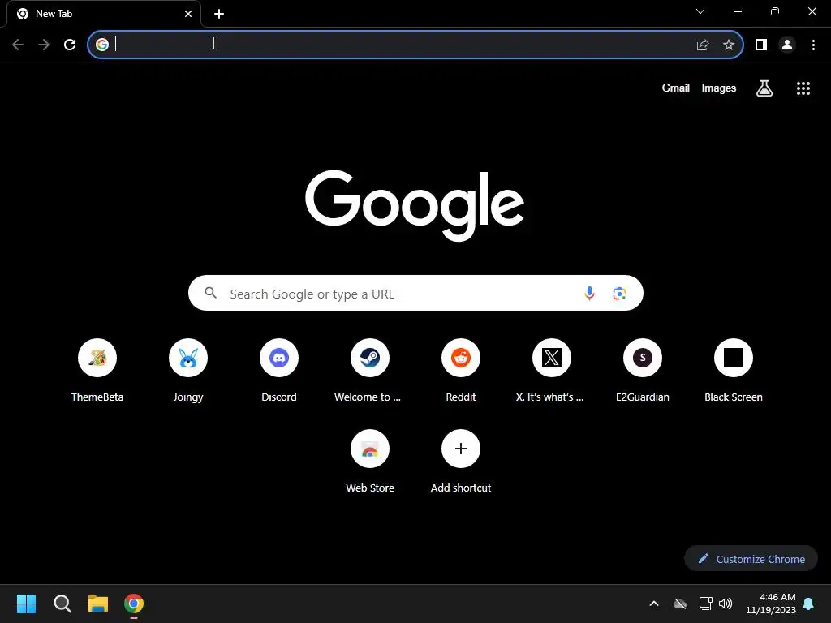Screen dimensions: 831x623
Task: Search by image with Google Lens
Action: pyautogui.click(x=619, y=293)
